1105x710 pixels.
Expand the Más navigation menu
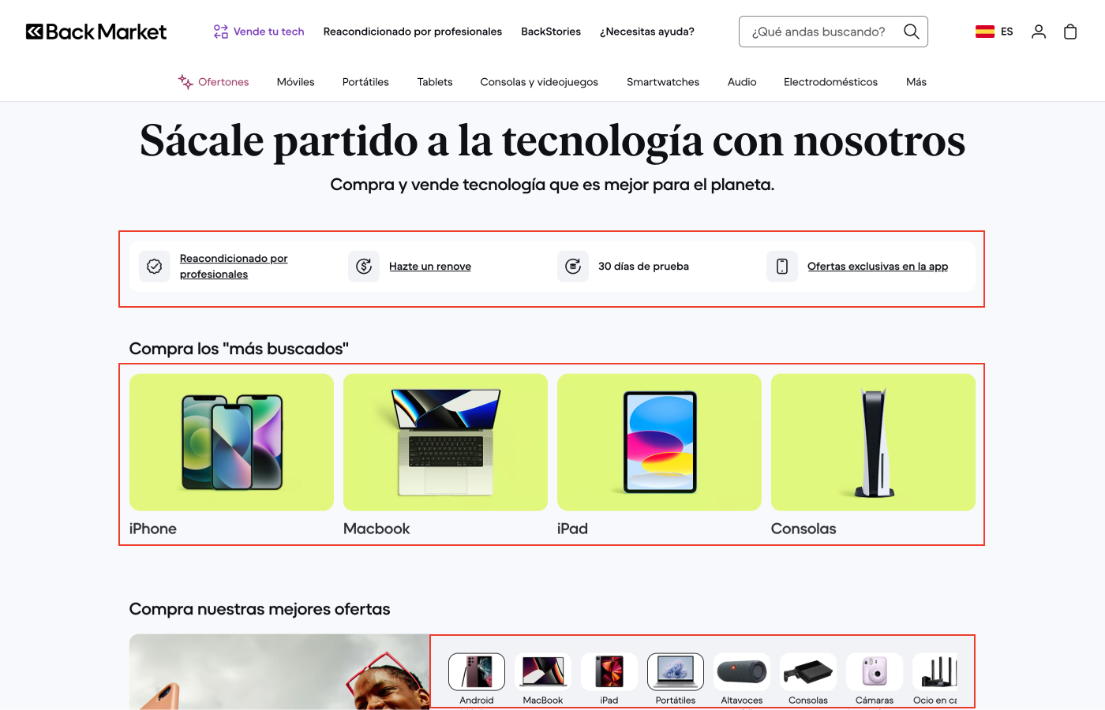916,82
